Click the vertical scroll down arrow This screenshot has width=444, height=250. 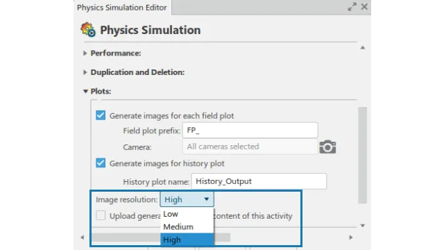click(362, 226)
